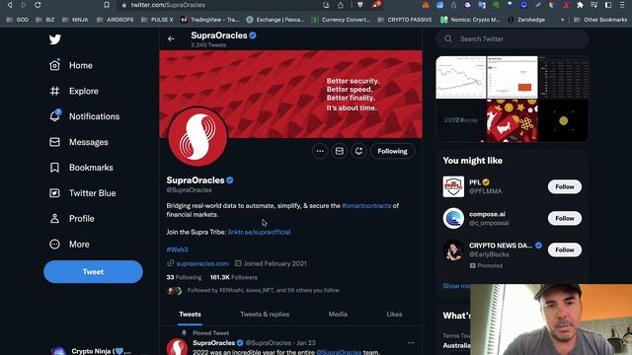Image resolution: width=632 pixels, height=355 pixels.
Task: Click the SupraOracles verified badge by name
Action: (x=230, y=180)
